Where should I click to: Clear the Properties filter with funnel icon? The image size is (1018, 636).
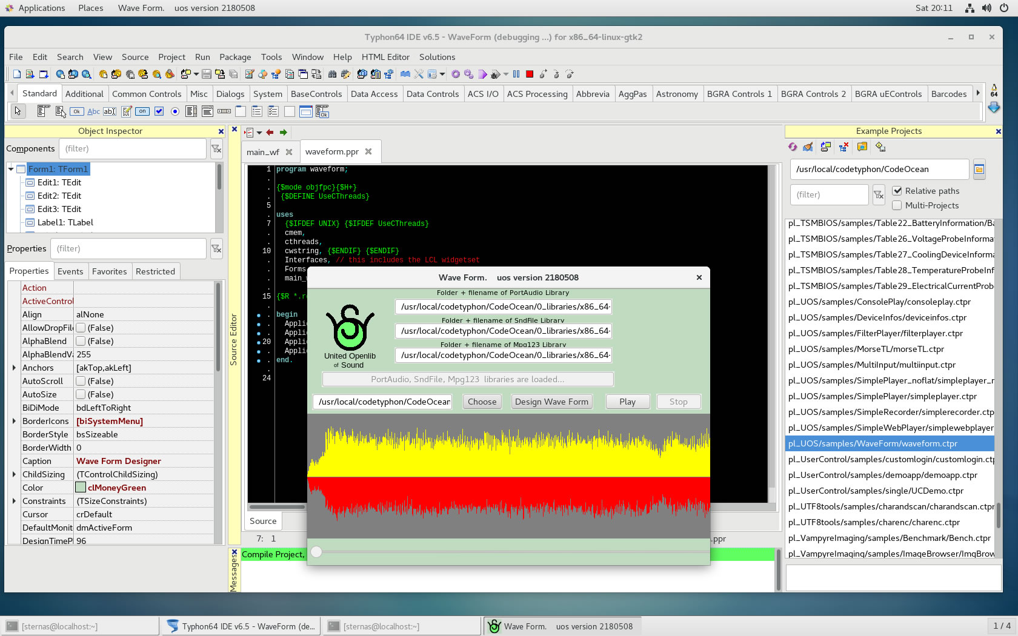coord(216,248)
